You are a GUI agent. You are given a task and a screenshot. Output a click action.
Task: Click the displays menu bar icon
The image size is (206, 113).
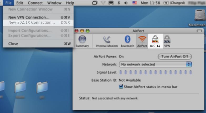tap(111, 3)
